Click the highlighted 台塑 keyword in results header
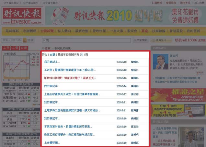This screenshot has width=206, height=147. [52, 55]
